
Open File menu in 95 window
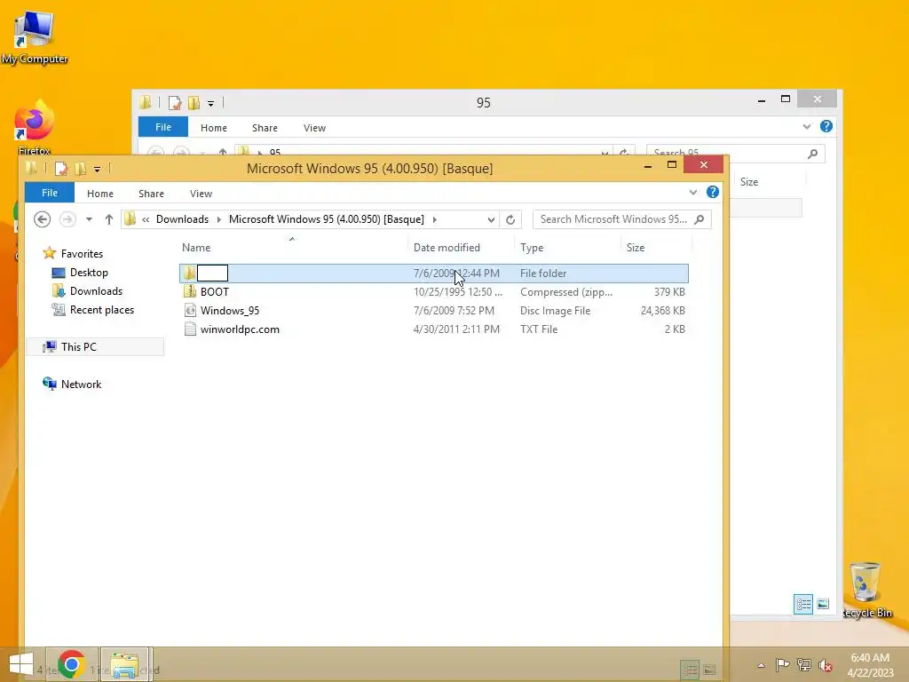coord(163,127)
